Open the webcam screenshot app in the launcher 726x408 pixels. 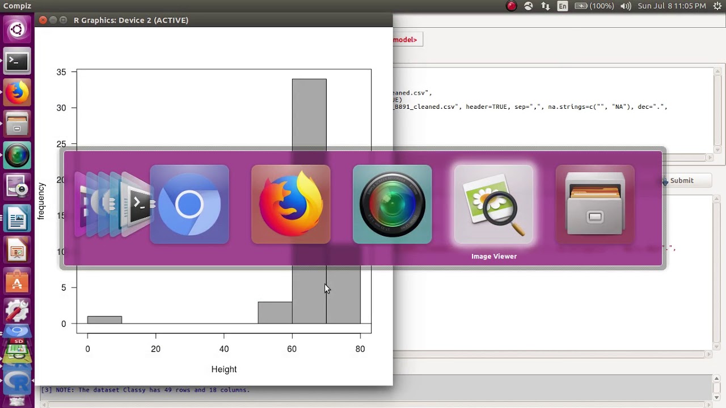click(17, 185)
